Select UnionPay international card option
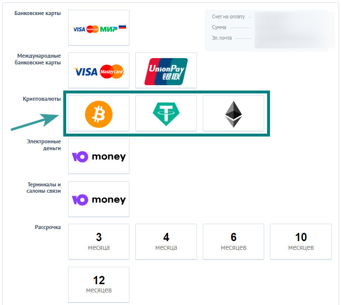The width and height of the screenshot is (341, 305). pyautogui.click(x=166, y=70)
